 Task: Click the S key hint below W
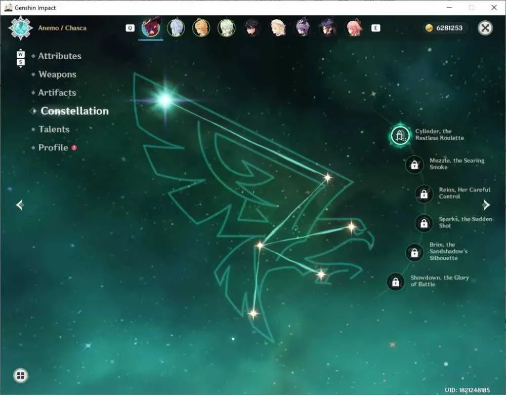20,62
